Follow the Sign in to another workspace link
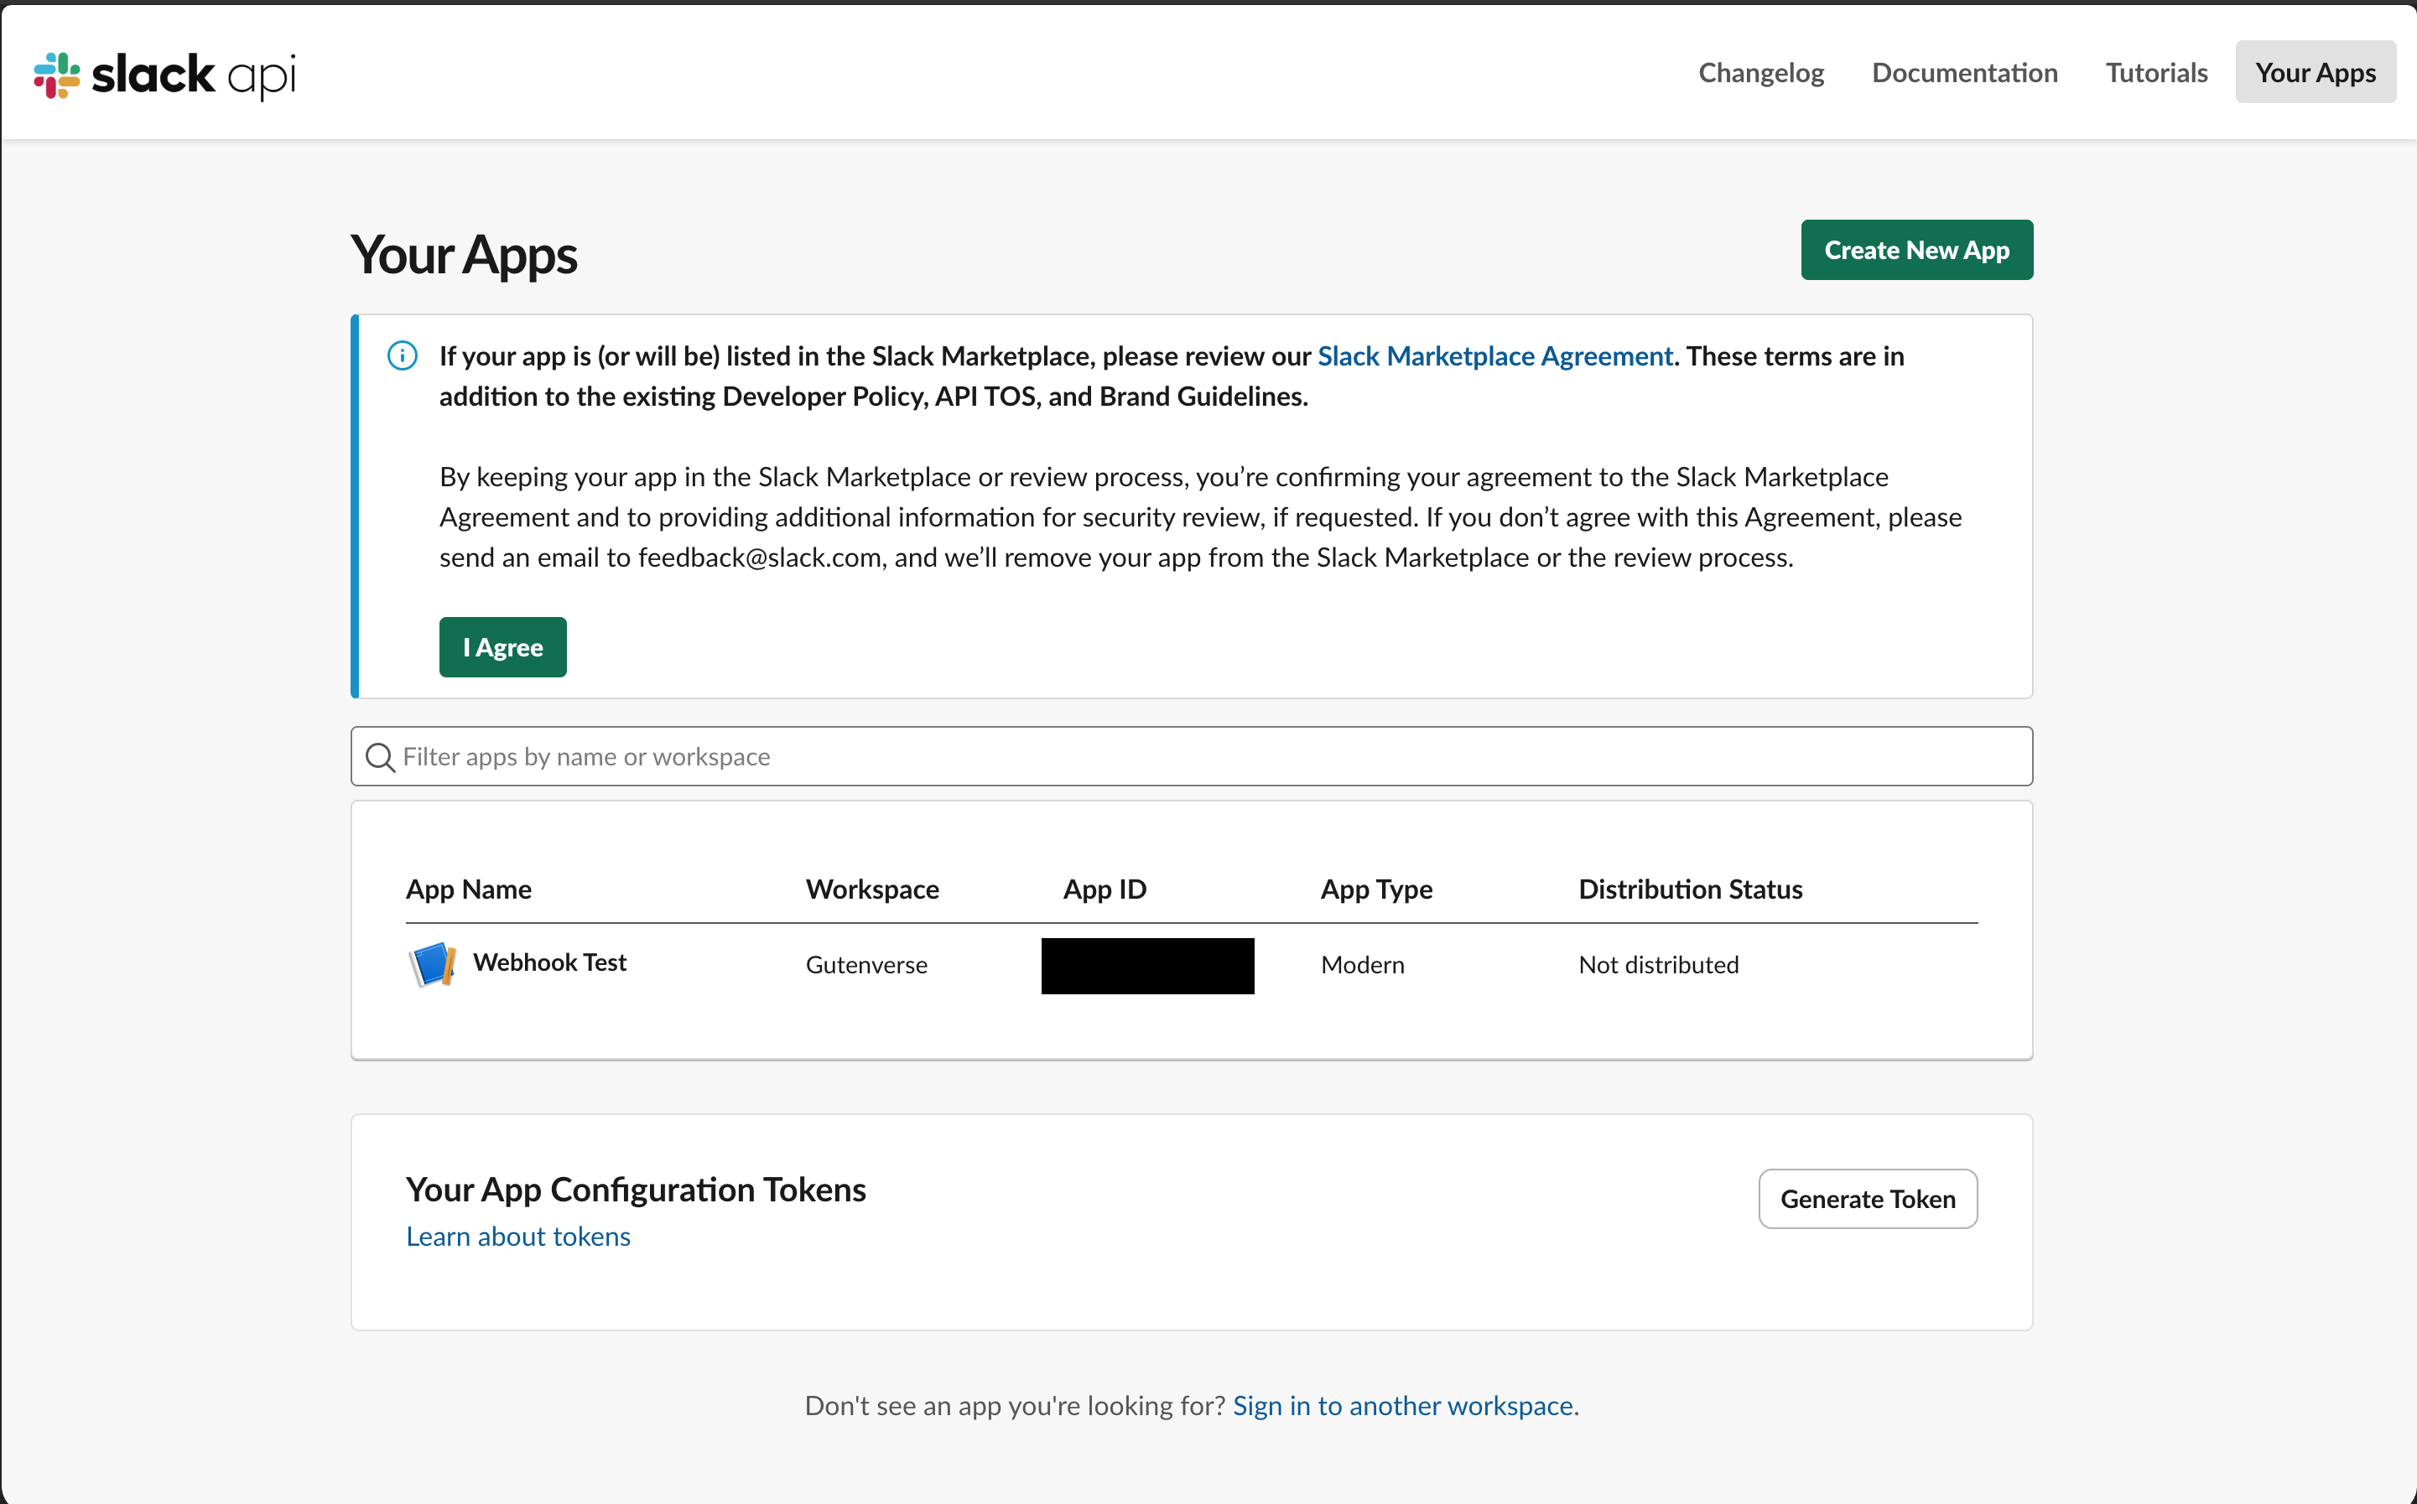The image size is (2417, 1504). pos(1403,1406)
